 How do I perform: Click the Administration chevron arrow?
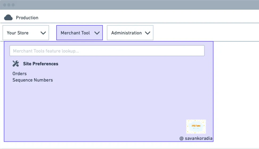[x=148, y=33]
